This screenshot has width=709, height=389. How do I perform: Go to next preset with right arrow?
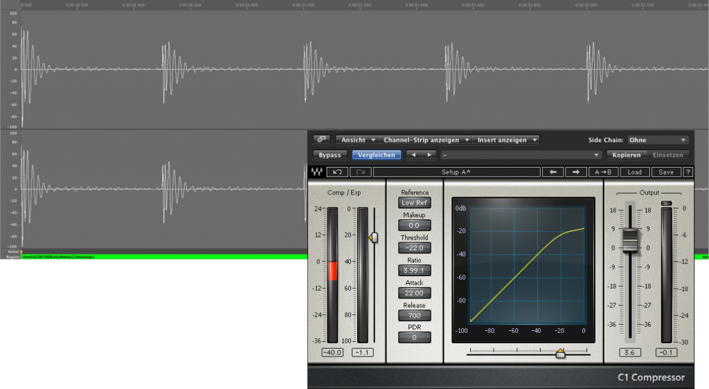pyautogui.click(x=576, y=172)
